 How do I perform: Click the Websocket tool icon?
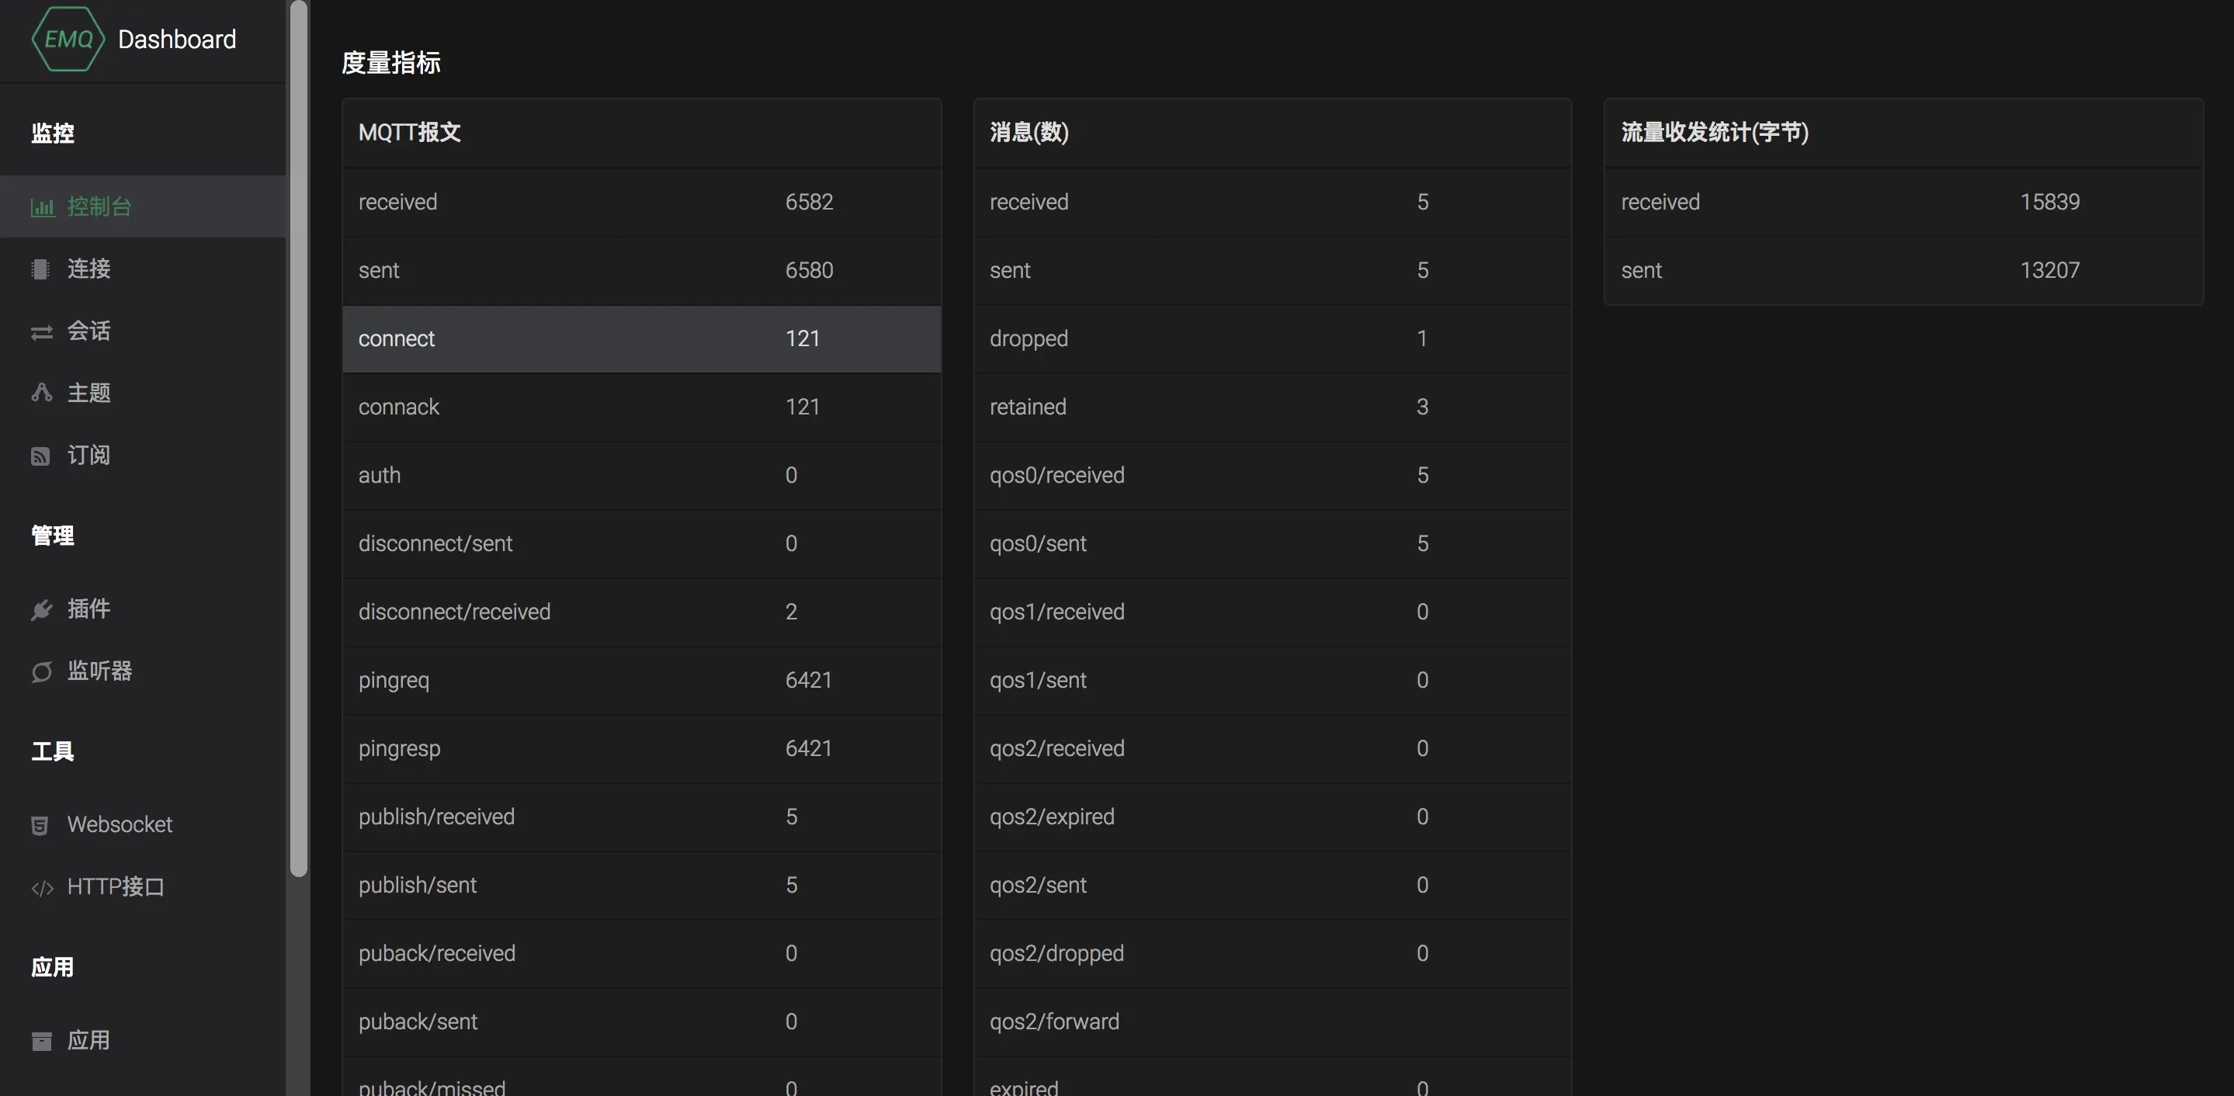[40, 825]
